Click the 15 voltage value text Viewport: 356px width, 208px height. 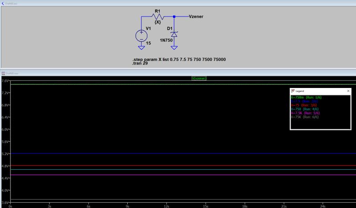(x=149, y=43)
